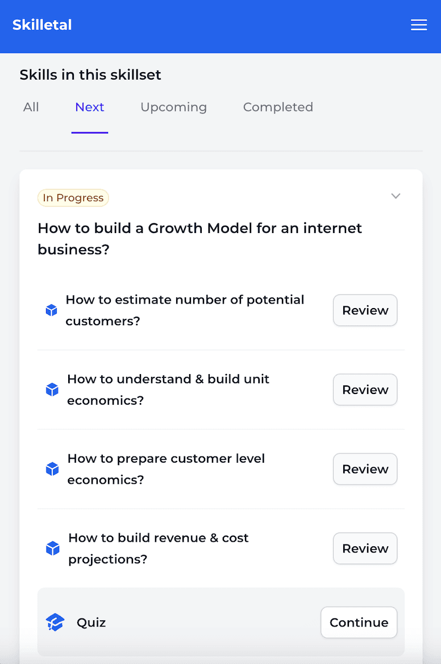Collapse the Growth Model skill chevron
Image resolution: width=441 pixels, height=664 pixels.
coord(396,196)
